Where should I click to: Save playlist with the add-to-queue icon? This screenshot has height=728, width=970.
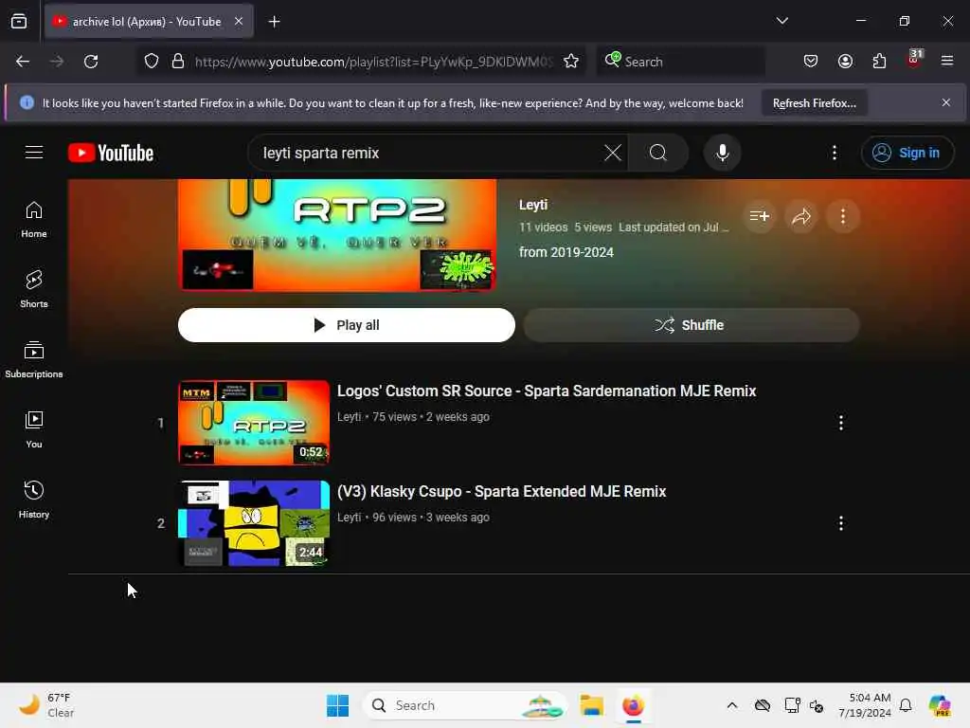click(x=760, y=216)
